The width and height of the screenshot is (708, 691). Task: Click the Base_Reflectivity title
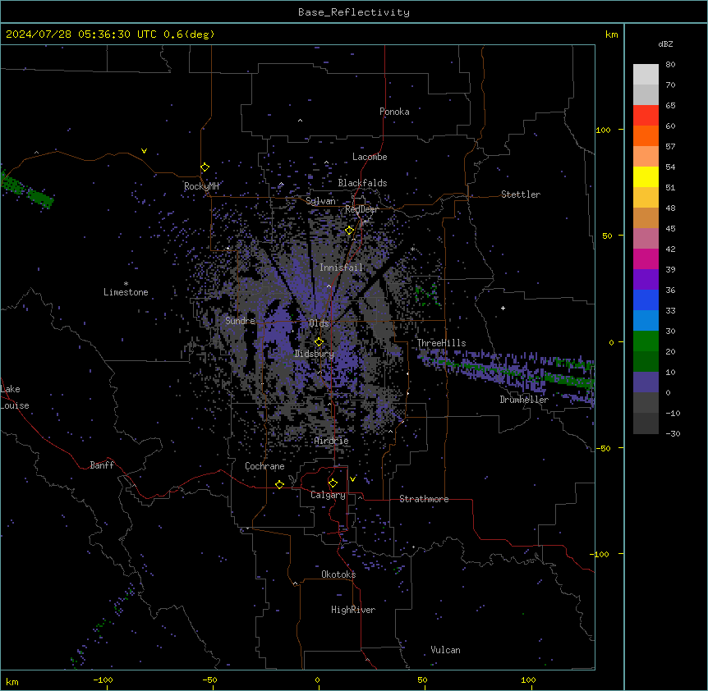click(354, 12)
